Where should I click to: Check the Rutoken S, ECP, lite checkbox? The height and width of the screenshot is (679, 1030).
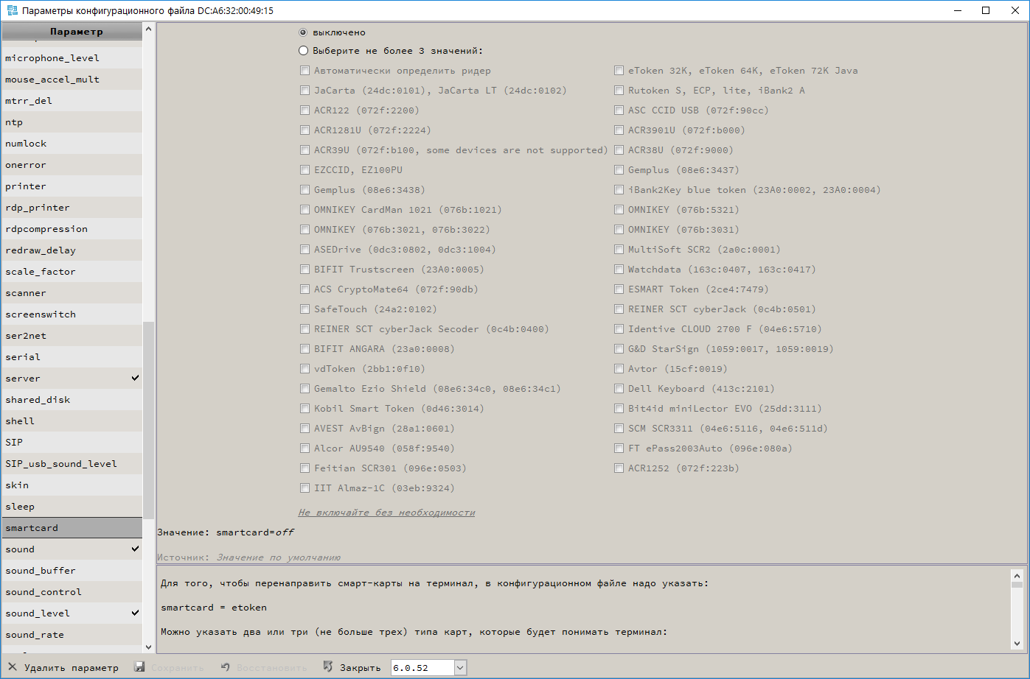619,91
